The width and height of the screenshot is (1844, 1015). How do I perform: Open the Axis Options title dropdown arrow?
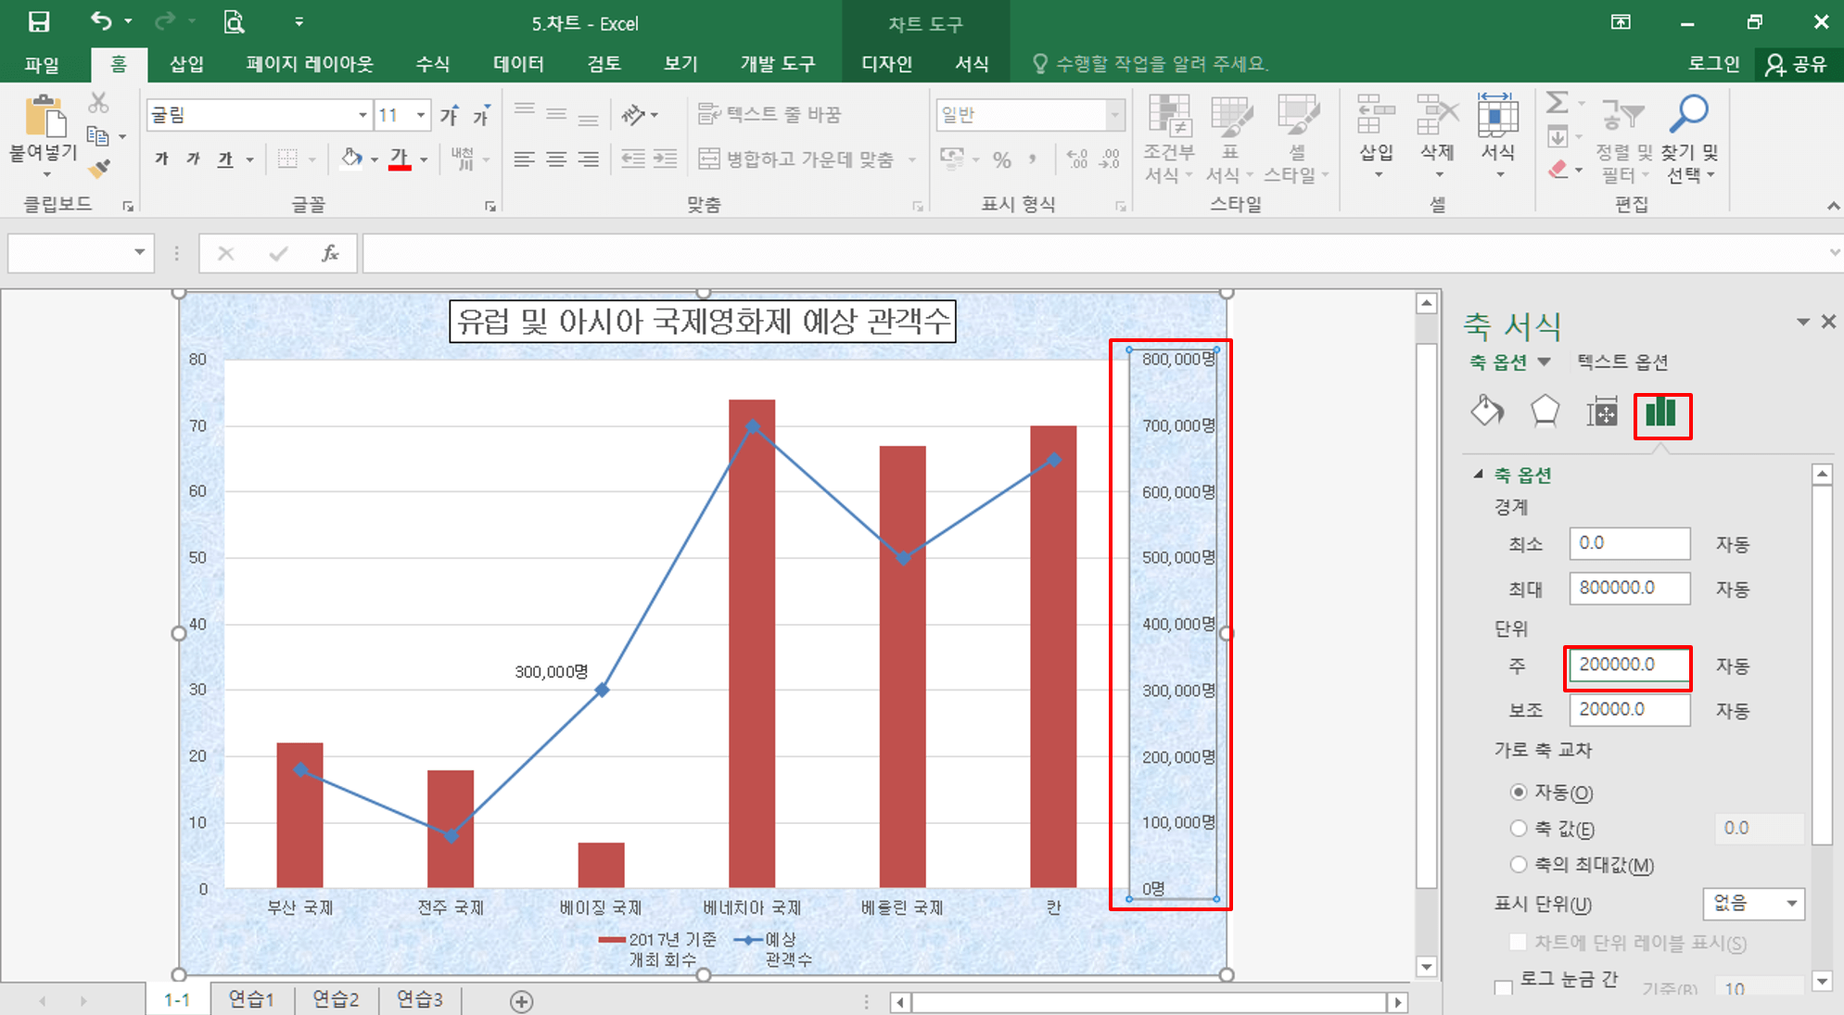[1544, 362]
